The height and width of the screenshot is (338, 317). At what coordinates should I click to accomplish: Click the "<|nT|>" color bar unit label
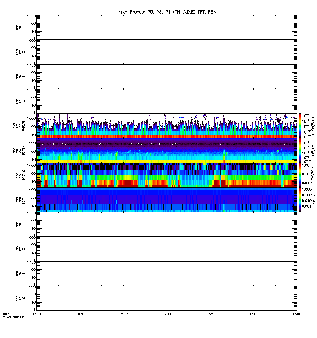[314, 199]
